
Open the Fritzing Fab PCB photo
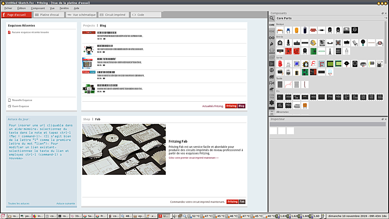click(124, 149)
